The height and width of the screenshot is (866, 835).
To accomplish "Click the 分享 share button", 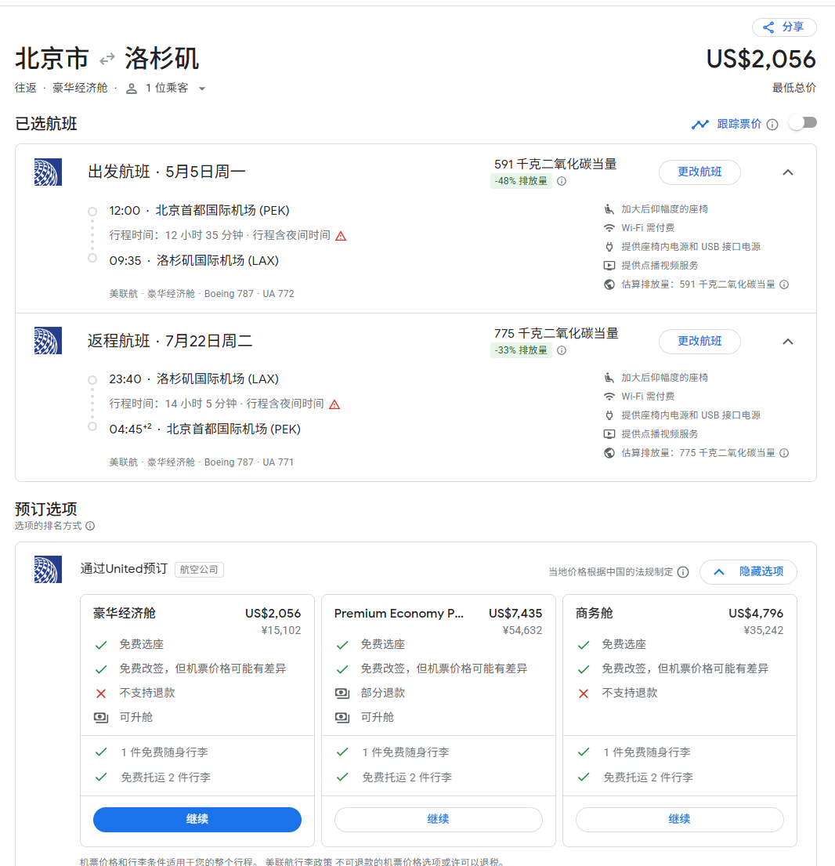I will coord(784,27).
